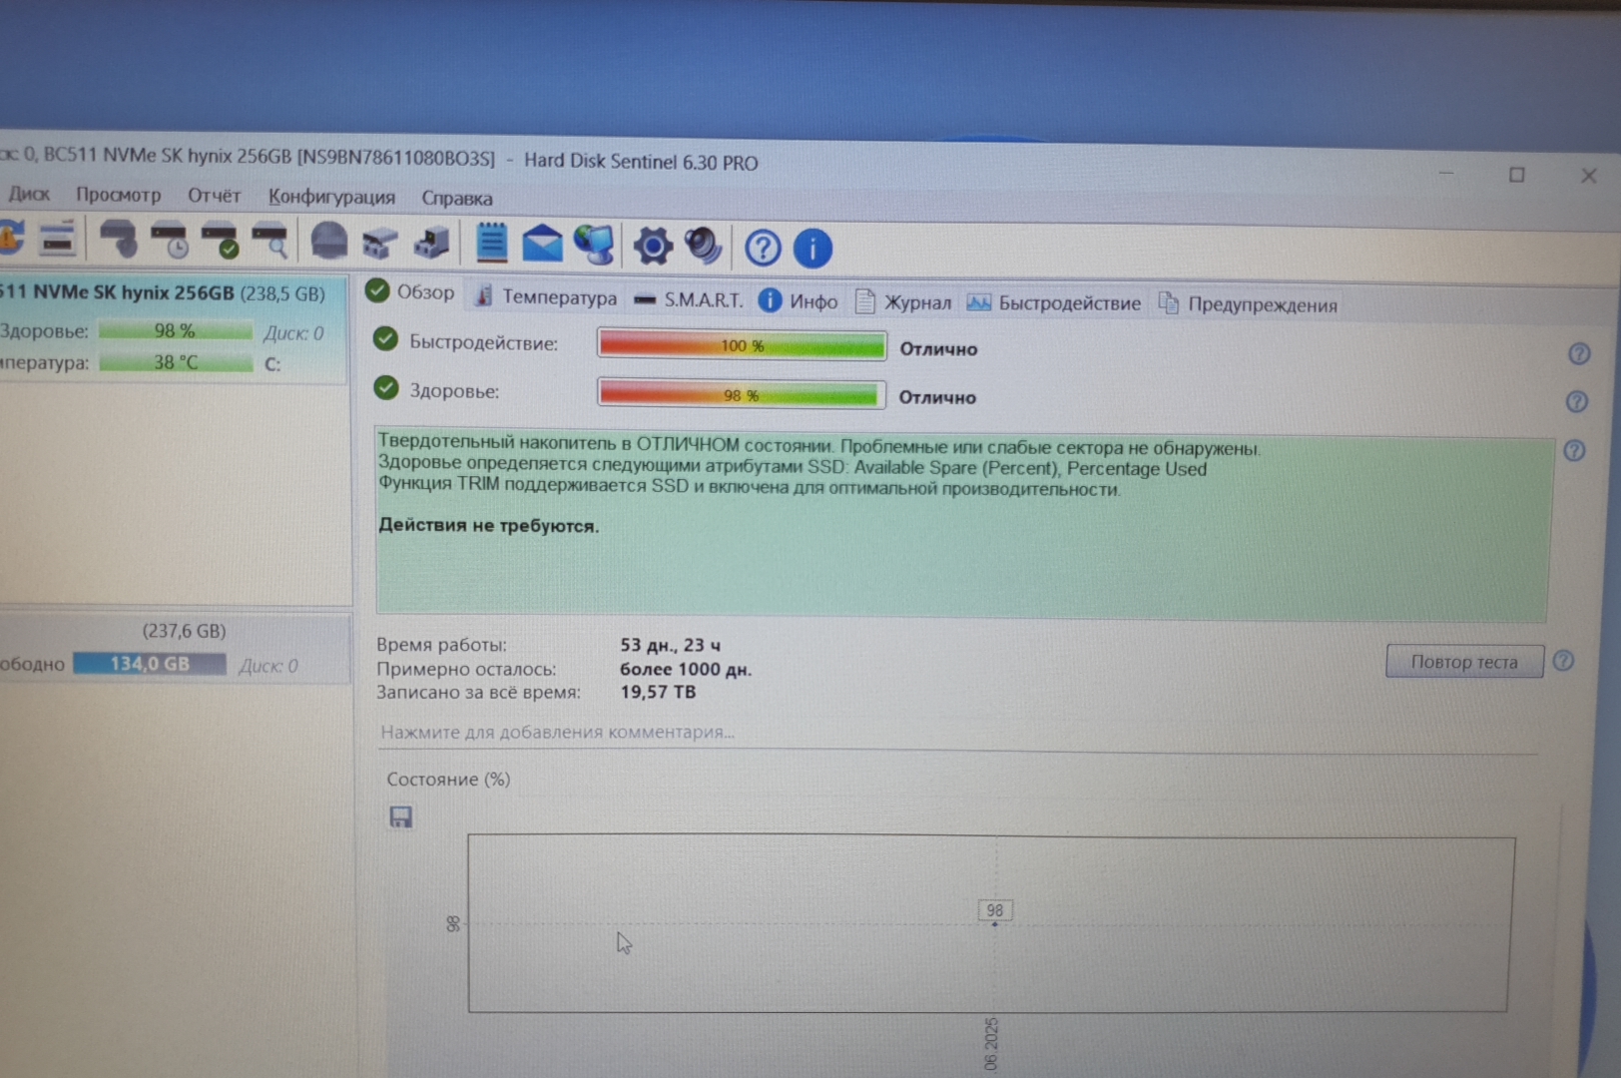Viewport: 1621px width, 1078px height.
Task: Open the Просмотр menu
Action: tap(118, 195)
